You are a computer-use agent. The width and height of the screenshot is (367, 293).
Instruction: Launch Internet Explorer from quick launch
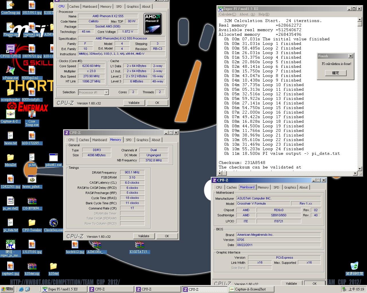click(x=21, y=289)
